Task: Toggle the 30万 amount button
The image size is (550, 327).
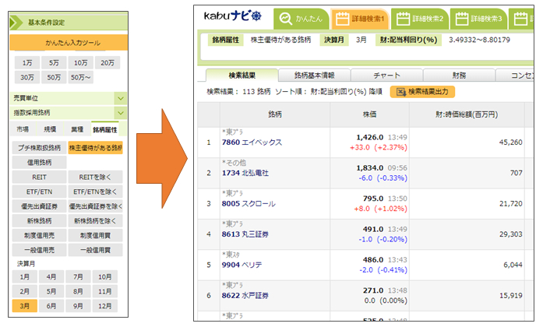Action: point(27,77)
